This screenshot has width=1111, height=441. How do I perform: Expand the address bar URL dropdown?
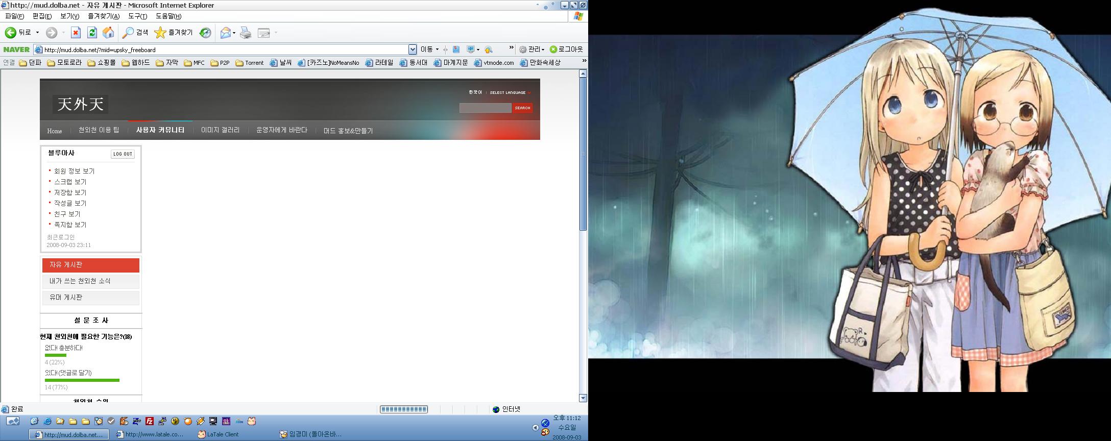[413, 50]
